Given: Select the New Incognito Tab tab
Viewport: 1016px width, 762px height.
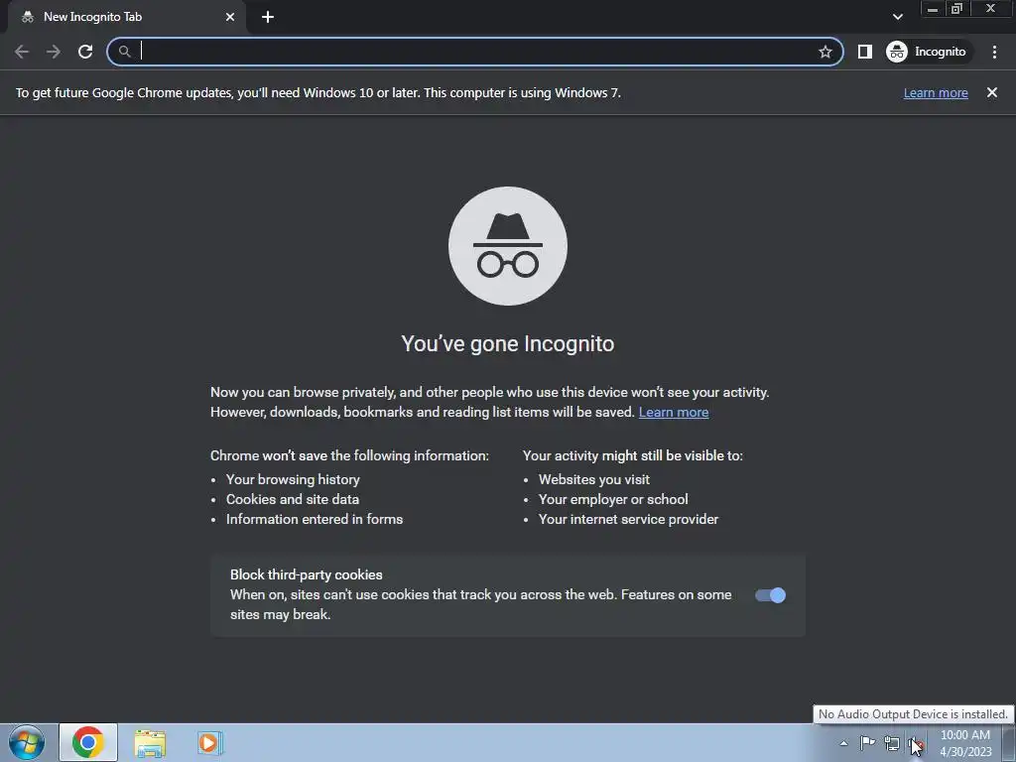Looking at the screenshot, I should [126, 17].
